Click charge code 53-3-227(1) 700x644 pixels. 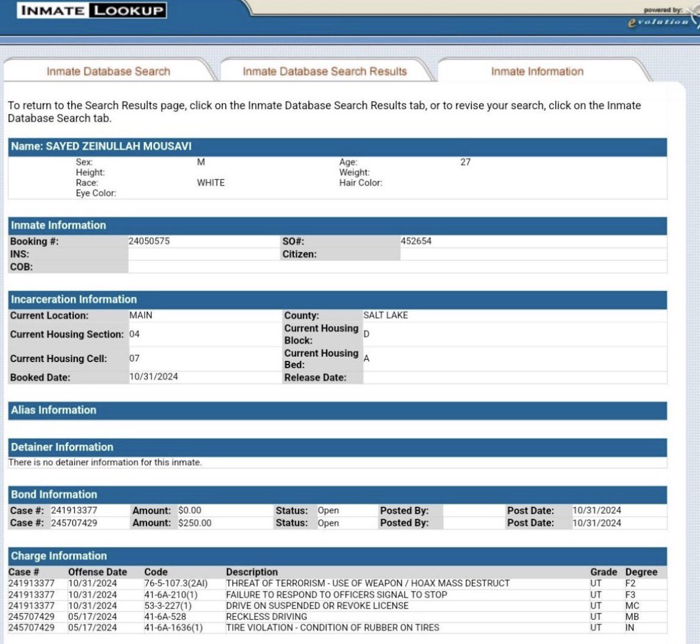(168, 605)
